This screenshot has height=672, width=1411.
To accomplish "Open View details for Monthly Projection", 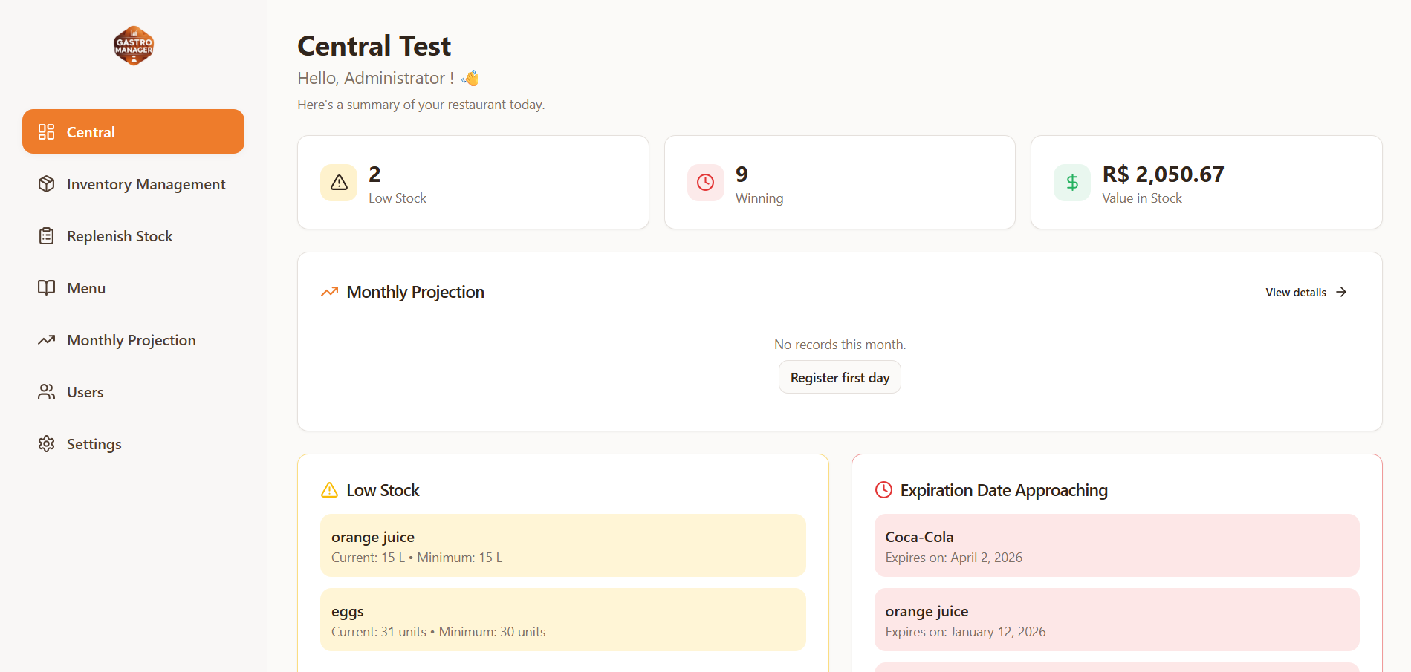I will (x=1304, y=292).
